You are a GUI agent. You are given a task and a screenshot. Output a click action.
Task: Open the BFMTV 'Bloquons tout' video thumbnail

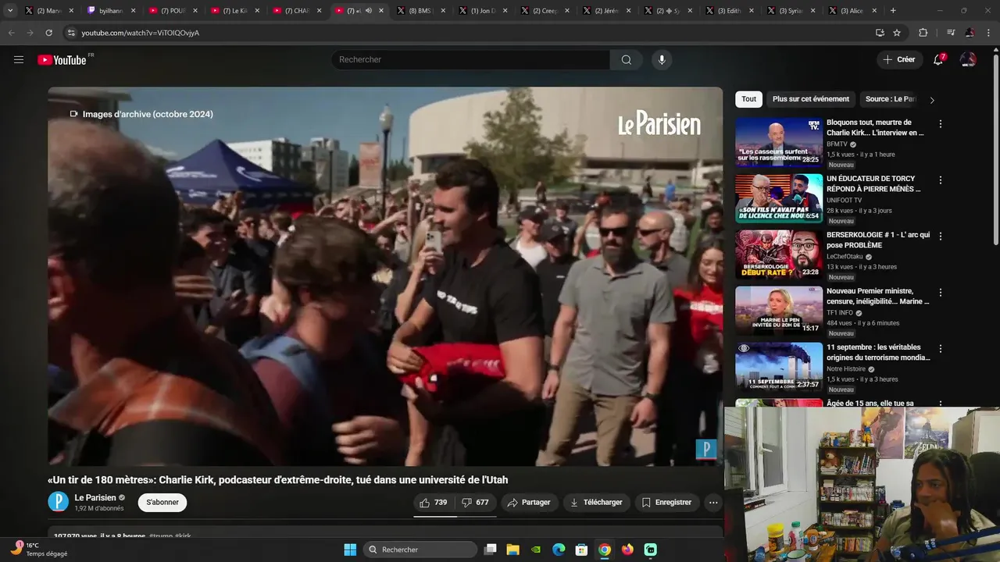click(x=779, y=142)
